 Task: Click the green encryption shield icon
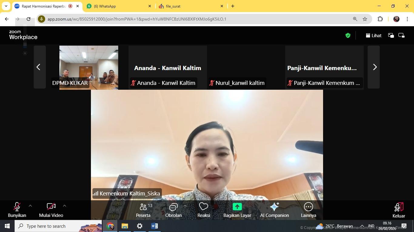point(348,36)
